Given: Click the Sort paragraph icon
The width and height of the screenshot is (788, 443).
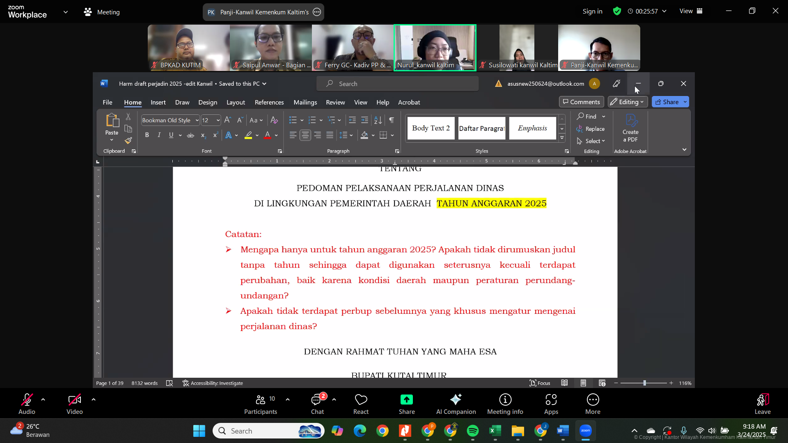Looking at the screenshot, I should point(378,120).
